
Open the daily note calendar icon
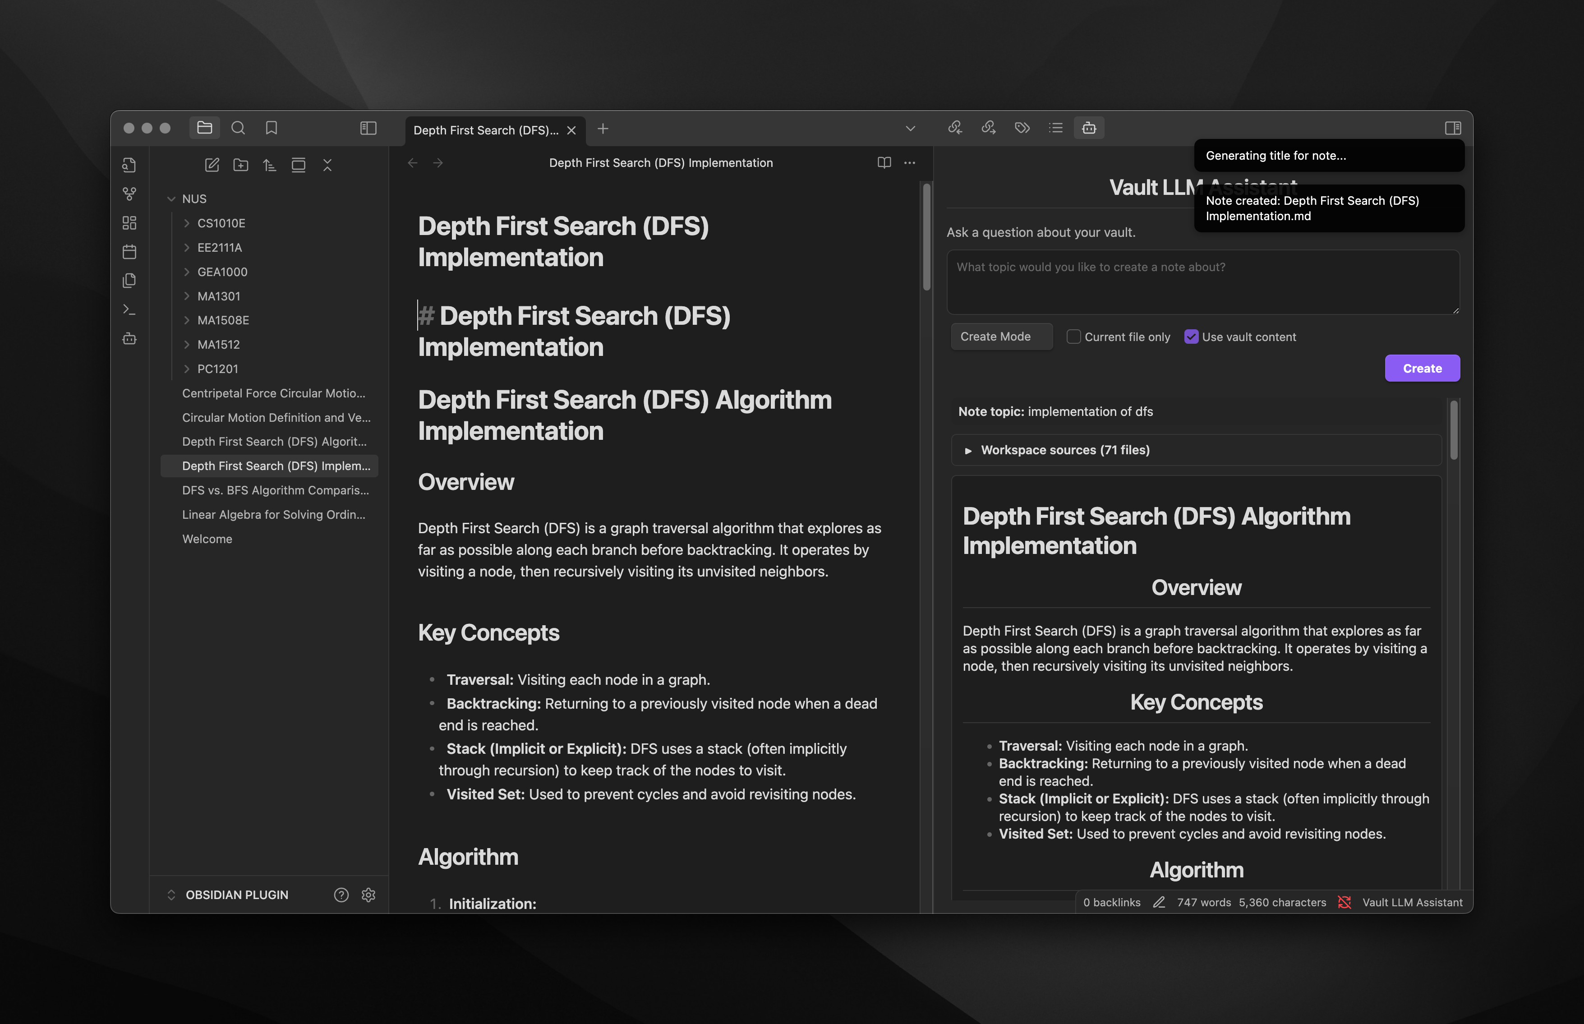(129, 251)
